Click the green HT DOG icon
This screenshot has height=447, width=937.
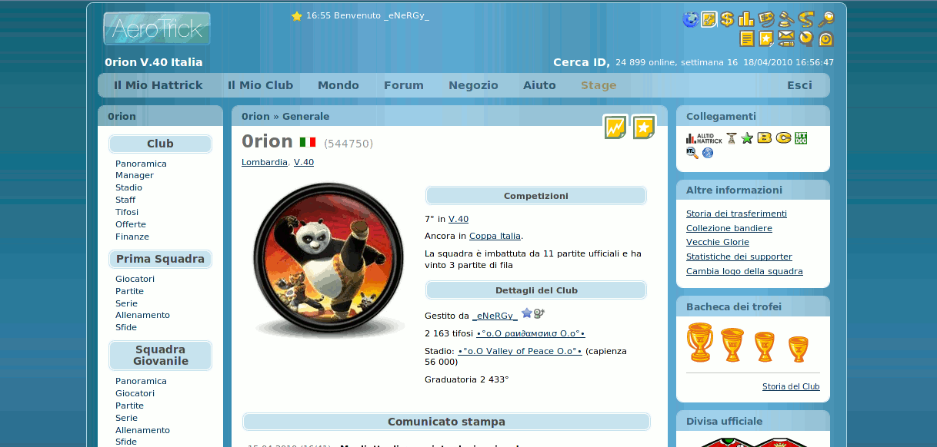click(801, 138)
